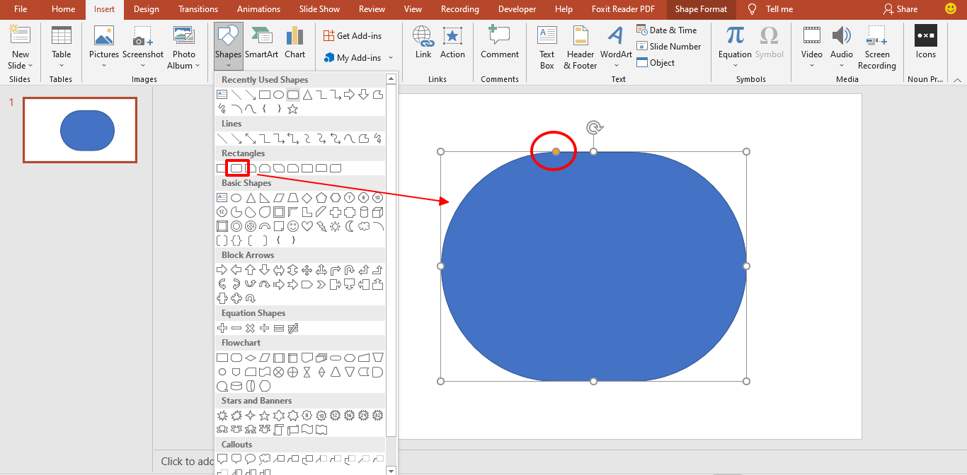Insert a Slide Number
Viewport: 967px width, 475px height.
668,46
